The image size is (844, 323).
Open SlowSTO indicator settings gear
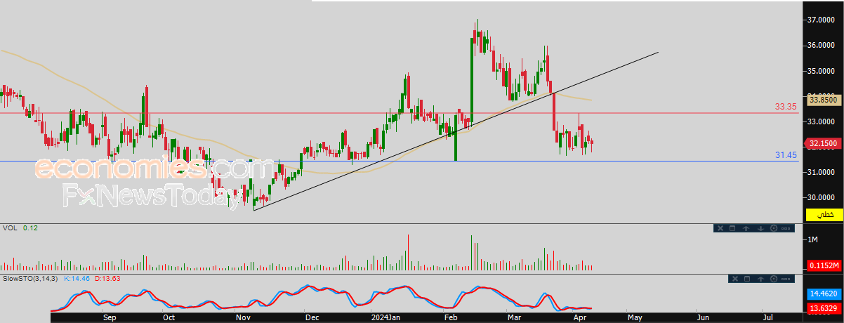pyautogui.click(x=774, y=279)
